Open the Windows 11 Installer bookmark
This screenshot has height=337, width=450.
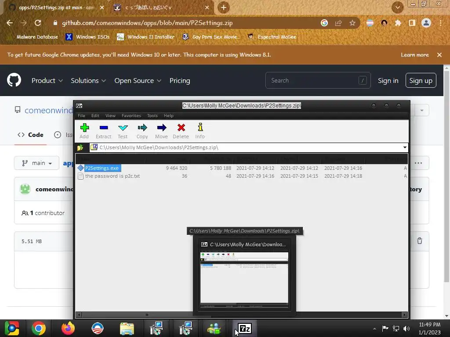(x=146, y=37)
